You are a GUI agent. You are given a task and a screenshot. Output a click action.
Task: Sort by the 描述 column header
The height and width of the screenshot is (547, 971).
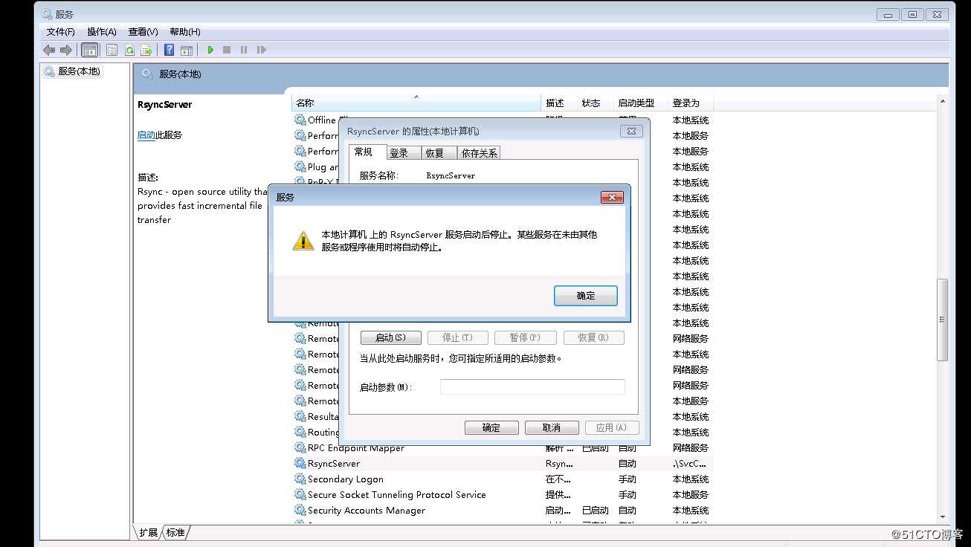point(559,103)
